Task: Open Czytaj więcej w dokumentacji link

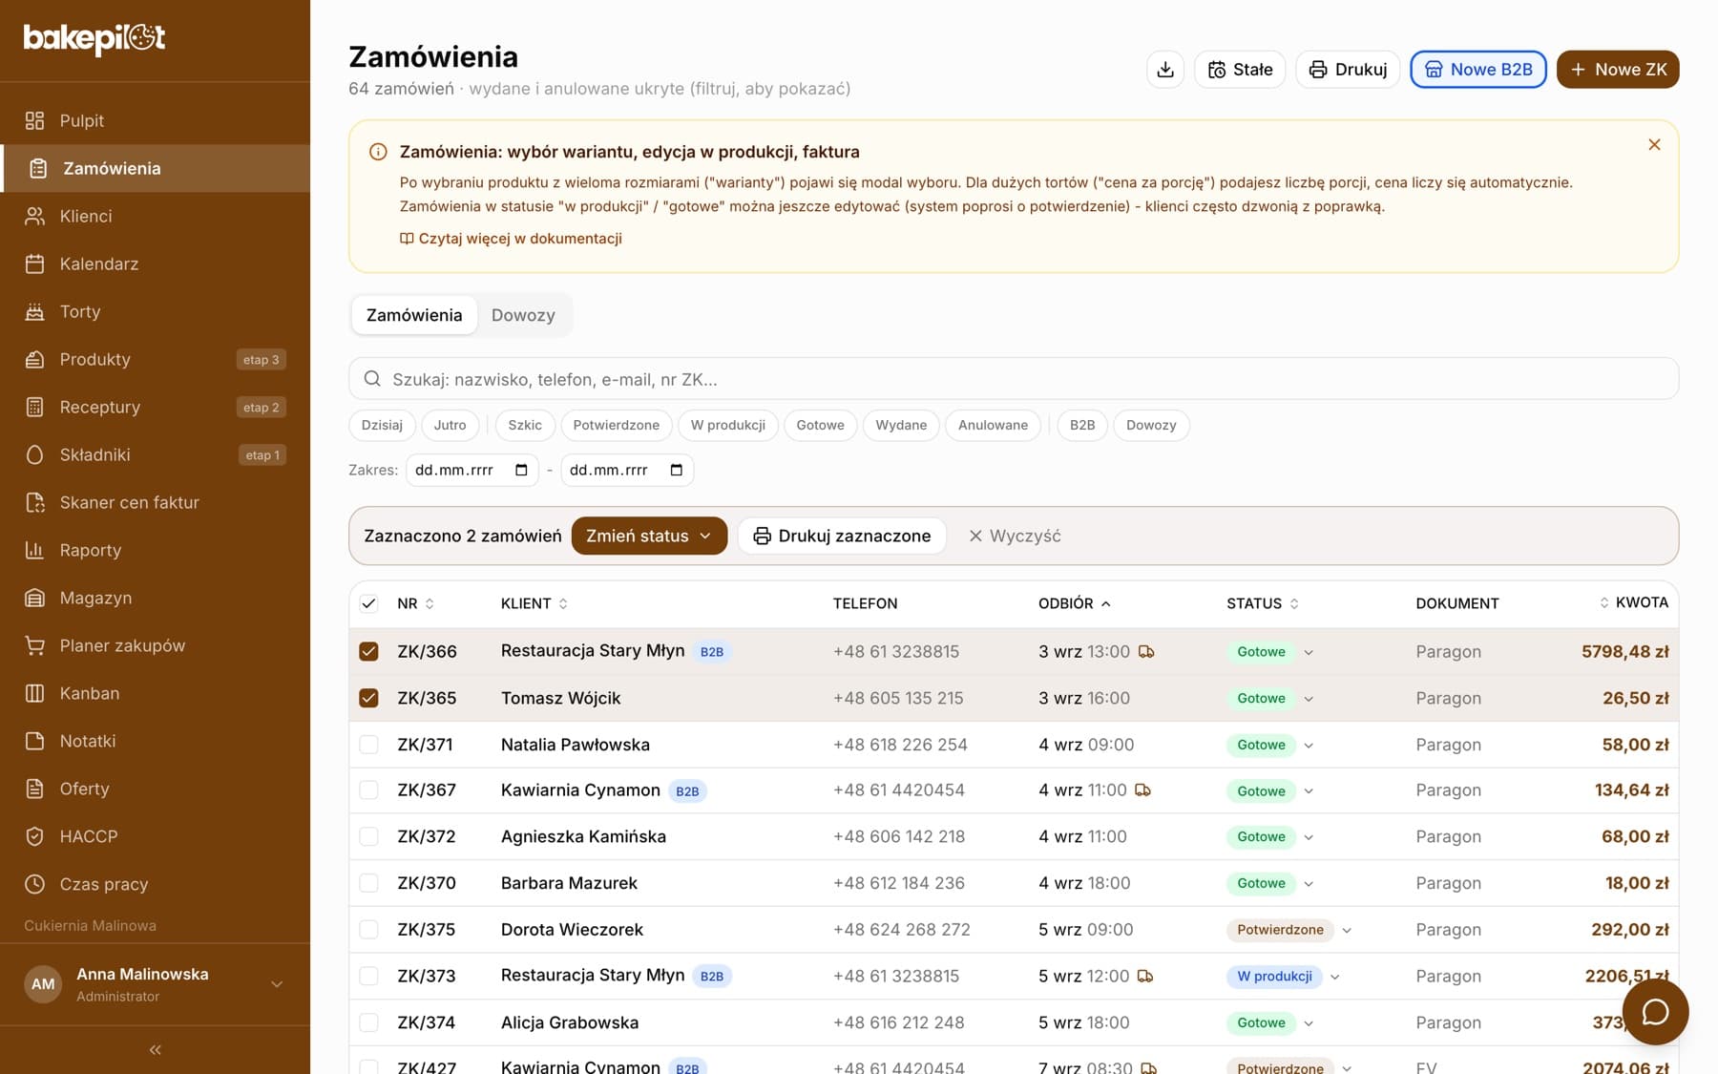Action: [x=511, y=239]
